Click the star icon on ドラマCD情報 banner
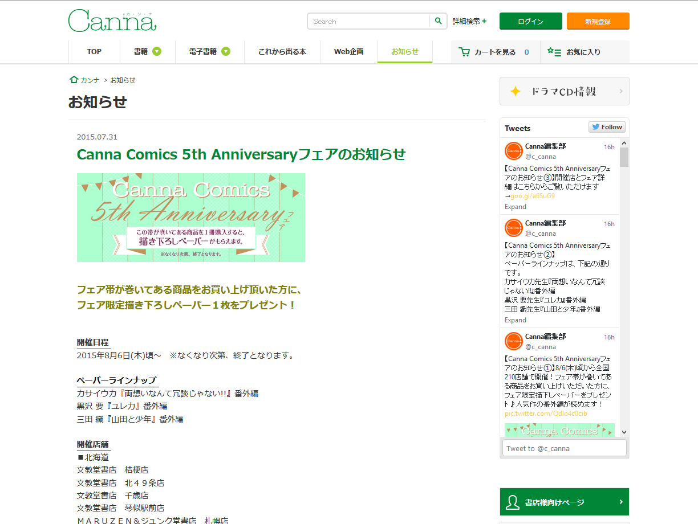 (x=516, y=91)
